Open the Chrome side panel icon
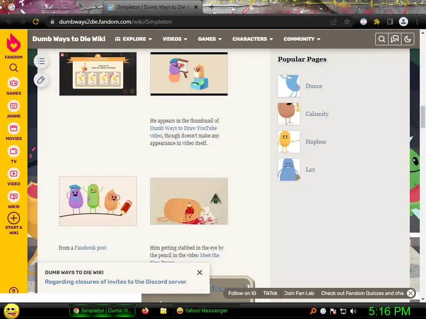This screenshot has width=426, height=319. click(390, 22)
